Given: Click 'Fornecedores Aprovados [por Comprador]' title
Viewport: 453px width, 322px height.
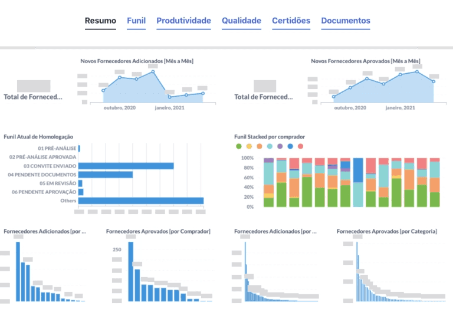Looking at the screenshot, I should 158,232.
